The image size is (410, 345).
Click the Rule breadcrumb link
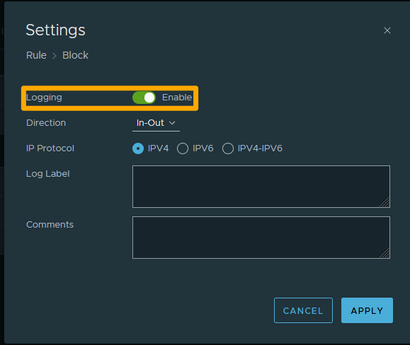pos(36,55)
